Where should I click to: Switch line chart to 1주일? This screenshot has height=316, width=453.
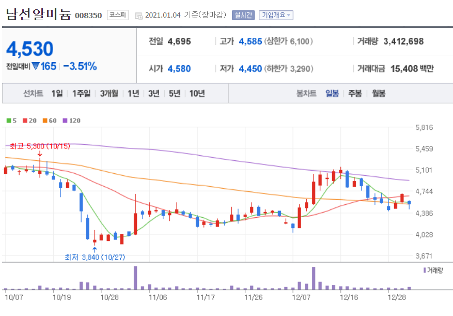coord(81,94)
